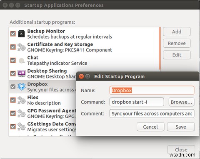
Task: Uncheck the Dropbox startup checkbox
Action: click(x=13, y=87)
